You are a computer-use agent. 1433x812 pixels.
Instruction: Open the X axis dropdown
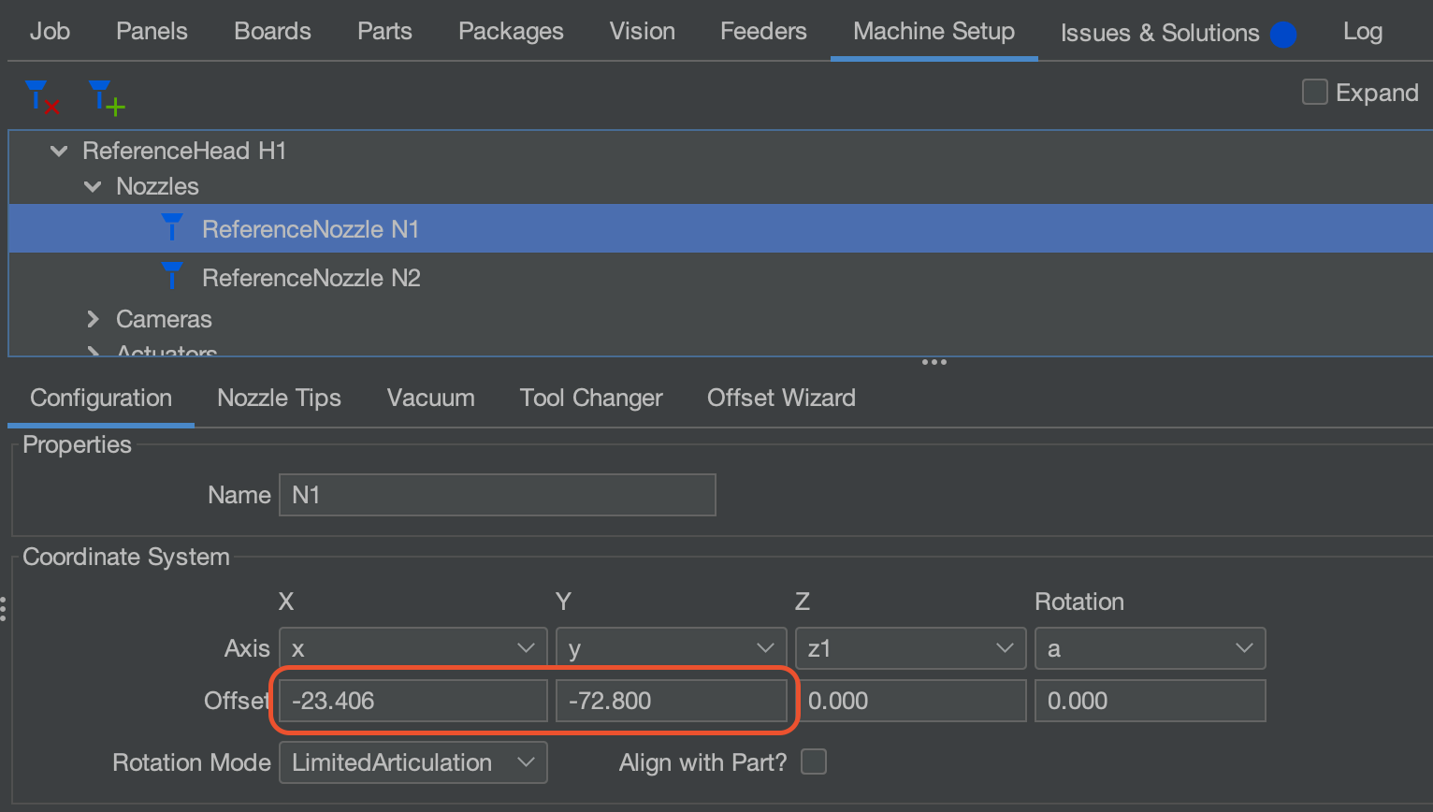(x=413, y=648)
